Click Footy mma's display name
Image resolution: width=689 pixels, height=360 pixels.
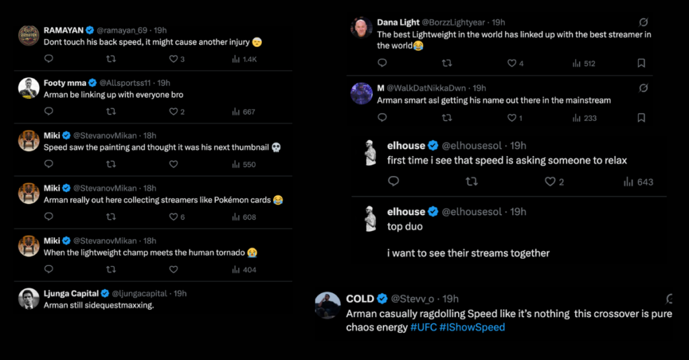click(x=65, y=83)
